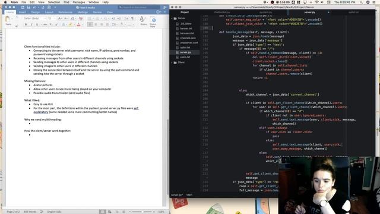
Task: Switch to the Mailings ribbon tab
Action: coord(83,12)
